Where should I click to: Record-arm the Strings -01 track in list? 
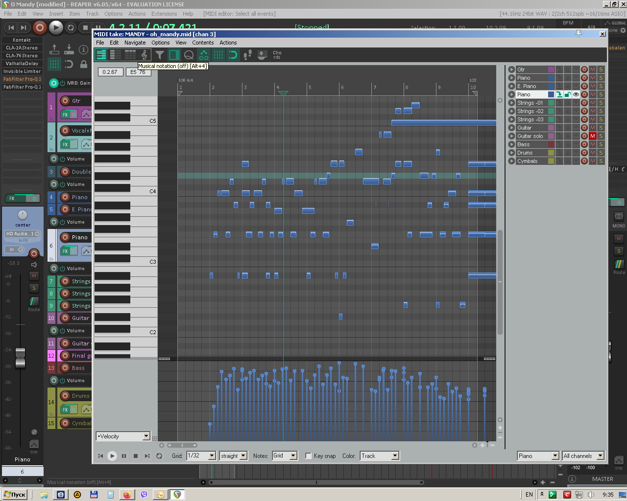[584, 103]
